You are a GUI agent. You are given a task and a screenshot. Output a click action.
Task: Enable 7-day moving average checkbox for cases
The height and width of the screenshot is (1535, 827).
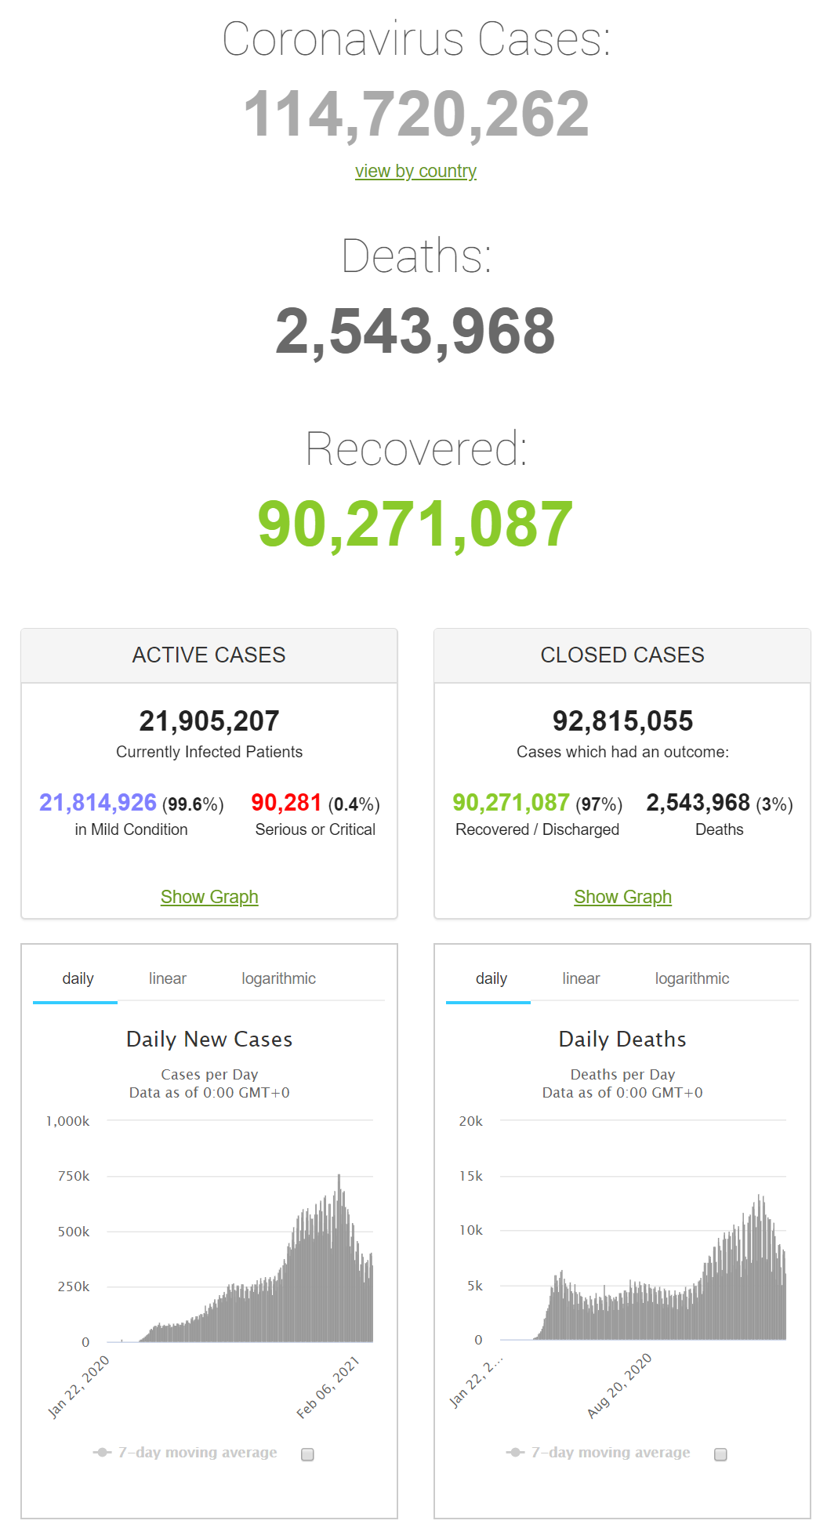point(307,1454)
